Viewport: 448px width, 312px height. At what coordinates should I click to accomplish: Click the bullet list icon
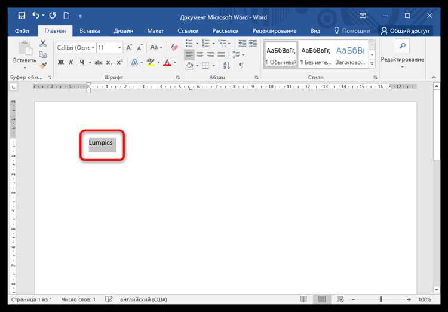tap(191, 44)
